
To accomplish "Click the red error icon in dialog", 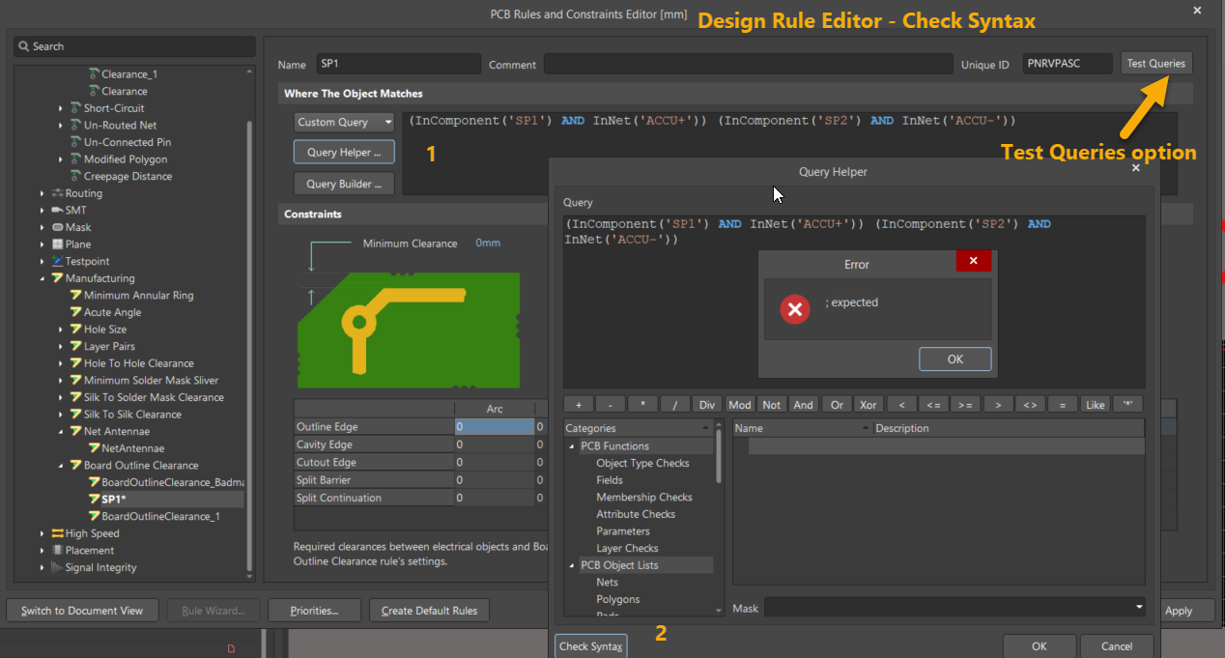I will pyautogui.click(x=795, y=309).
